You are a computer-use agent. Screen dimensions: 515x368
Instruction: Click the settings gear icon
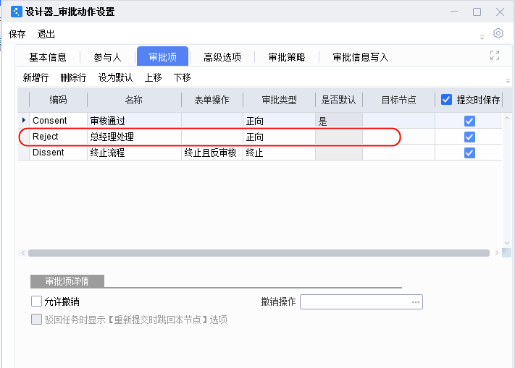498,34
